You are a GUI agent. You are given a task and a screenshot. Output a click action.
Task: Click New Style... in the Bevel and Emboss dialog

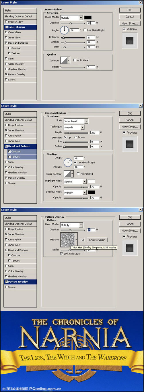click(130, 127)
